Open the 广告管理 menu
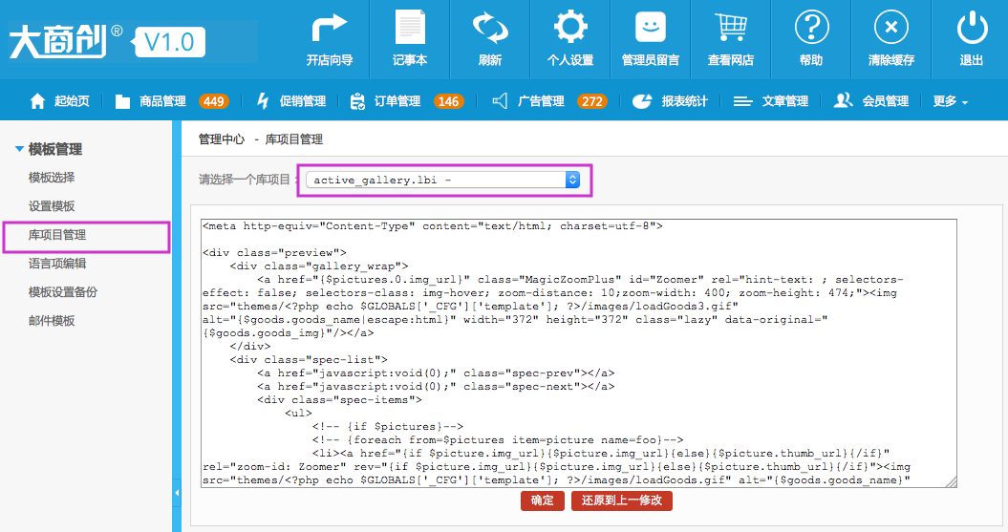This screenshot has height=532, width=1008. tap(542, 101)
